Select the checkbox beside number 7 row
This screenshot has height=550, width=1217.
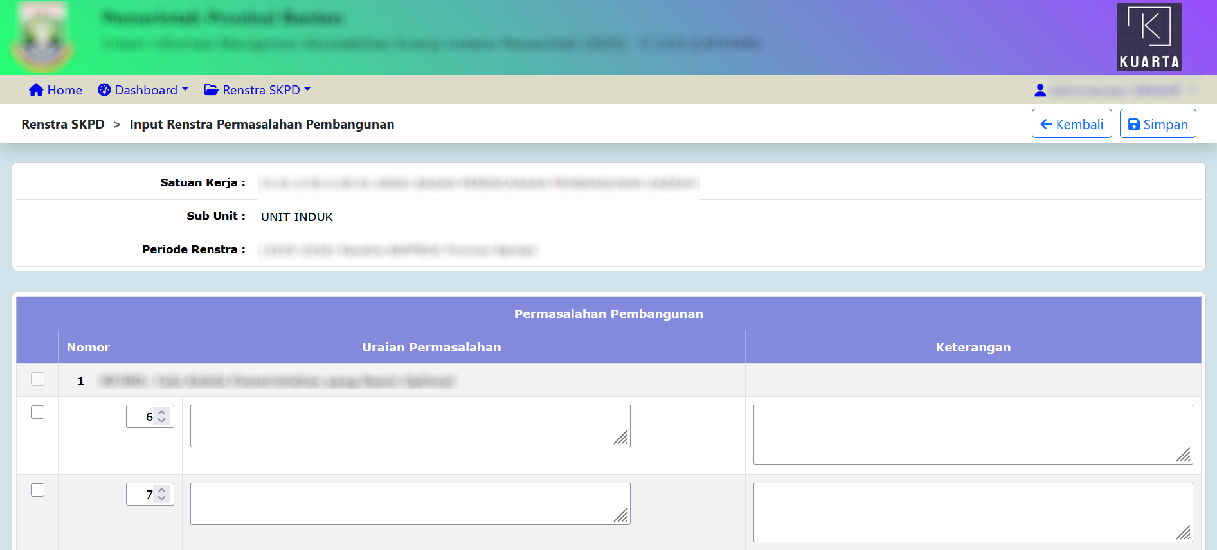coord(38,490)
